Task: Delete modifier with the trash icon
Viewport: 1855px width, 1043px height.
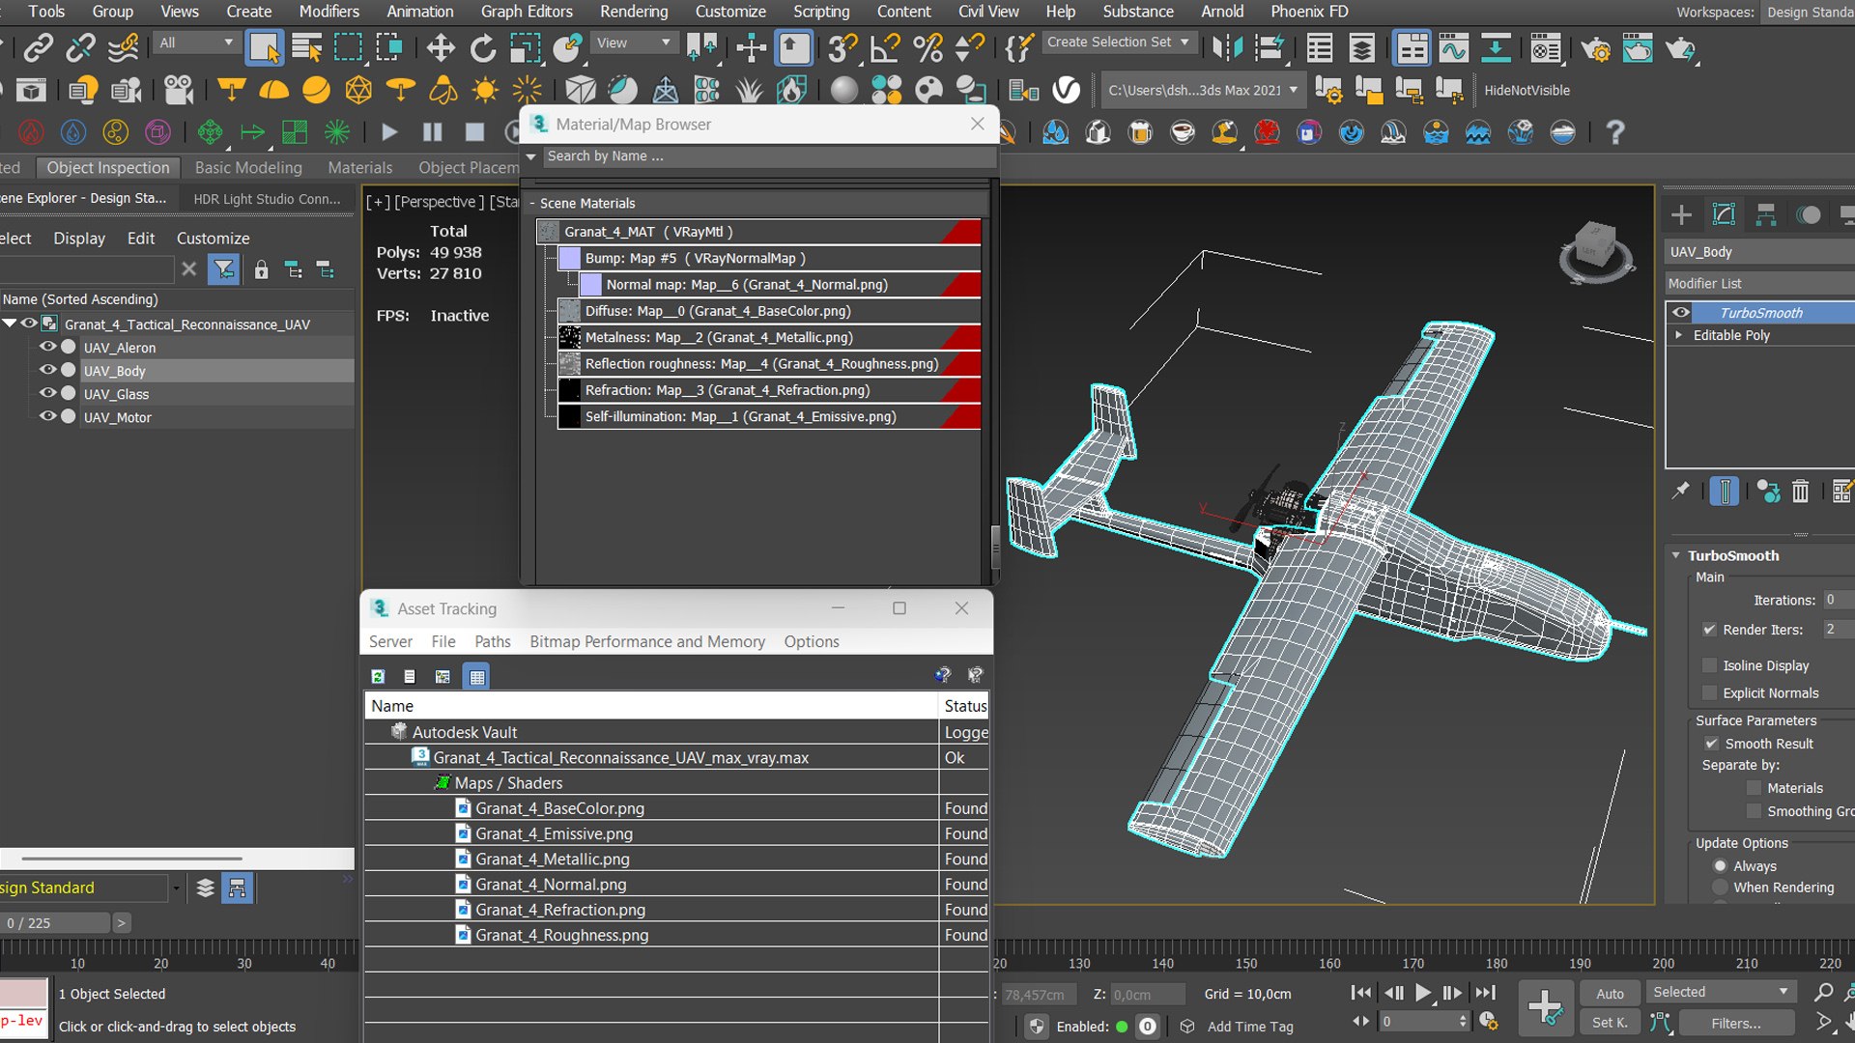Action: [x=1800, y=492]
